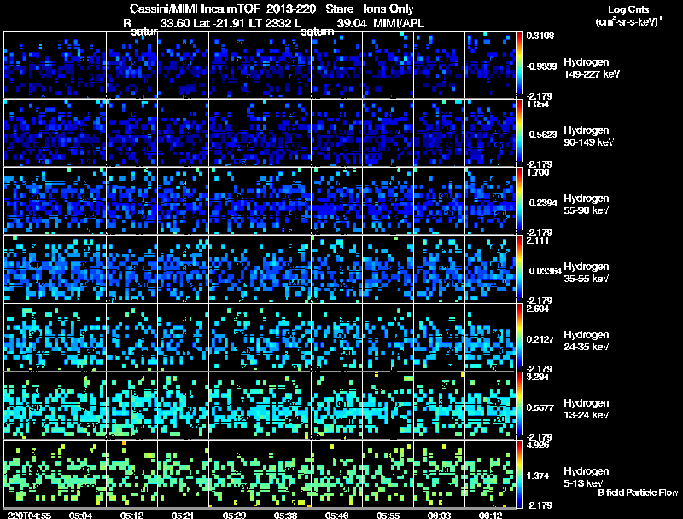The width and height of the screenshot is (683, 519).
Task: Click the 220T04:55 time axis label
Action: click(29, 516)
